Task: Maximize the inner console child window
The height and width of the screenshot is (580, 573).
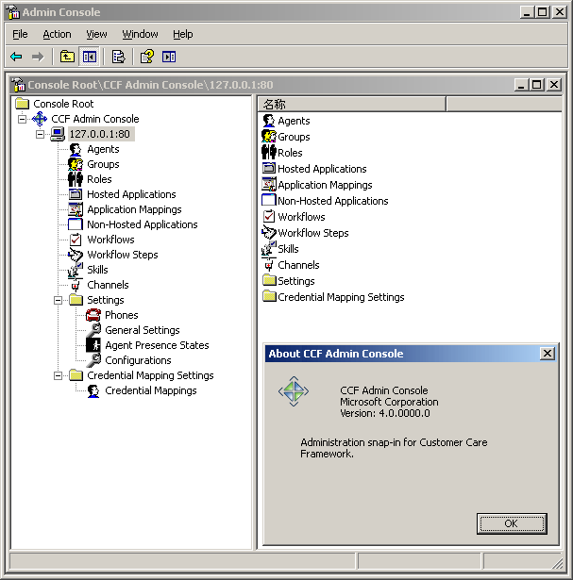Action: tap(536, 85)
